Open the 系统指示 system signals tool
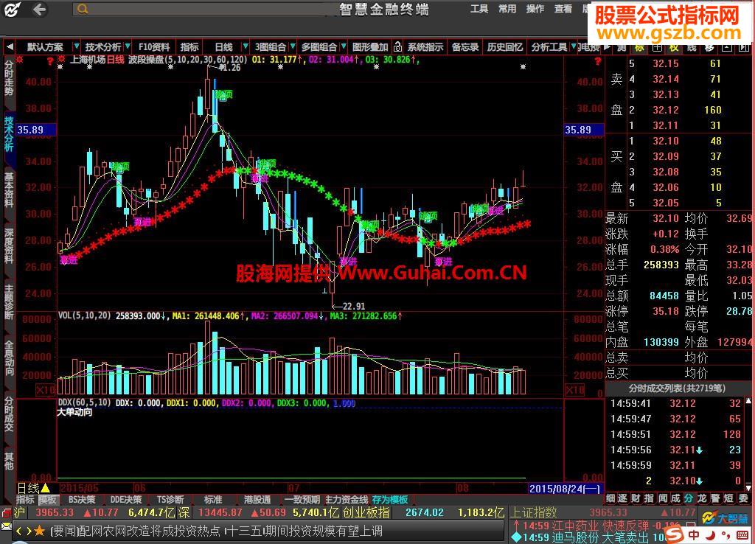 (425, 46)
